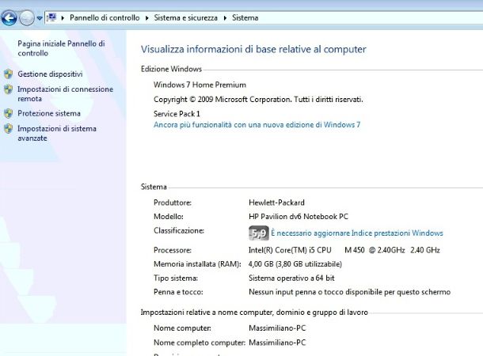Click the Classificazione label
This screenshot has width=483, height=356.
pos(179,231)
